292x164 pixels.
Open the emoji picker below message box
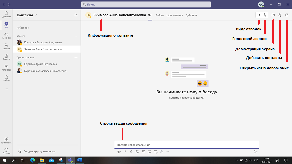[137, 152]
